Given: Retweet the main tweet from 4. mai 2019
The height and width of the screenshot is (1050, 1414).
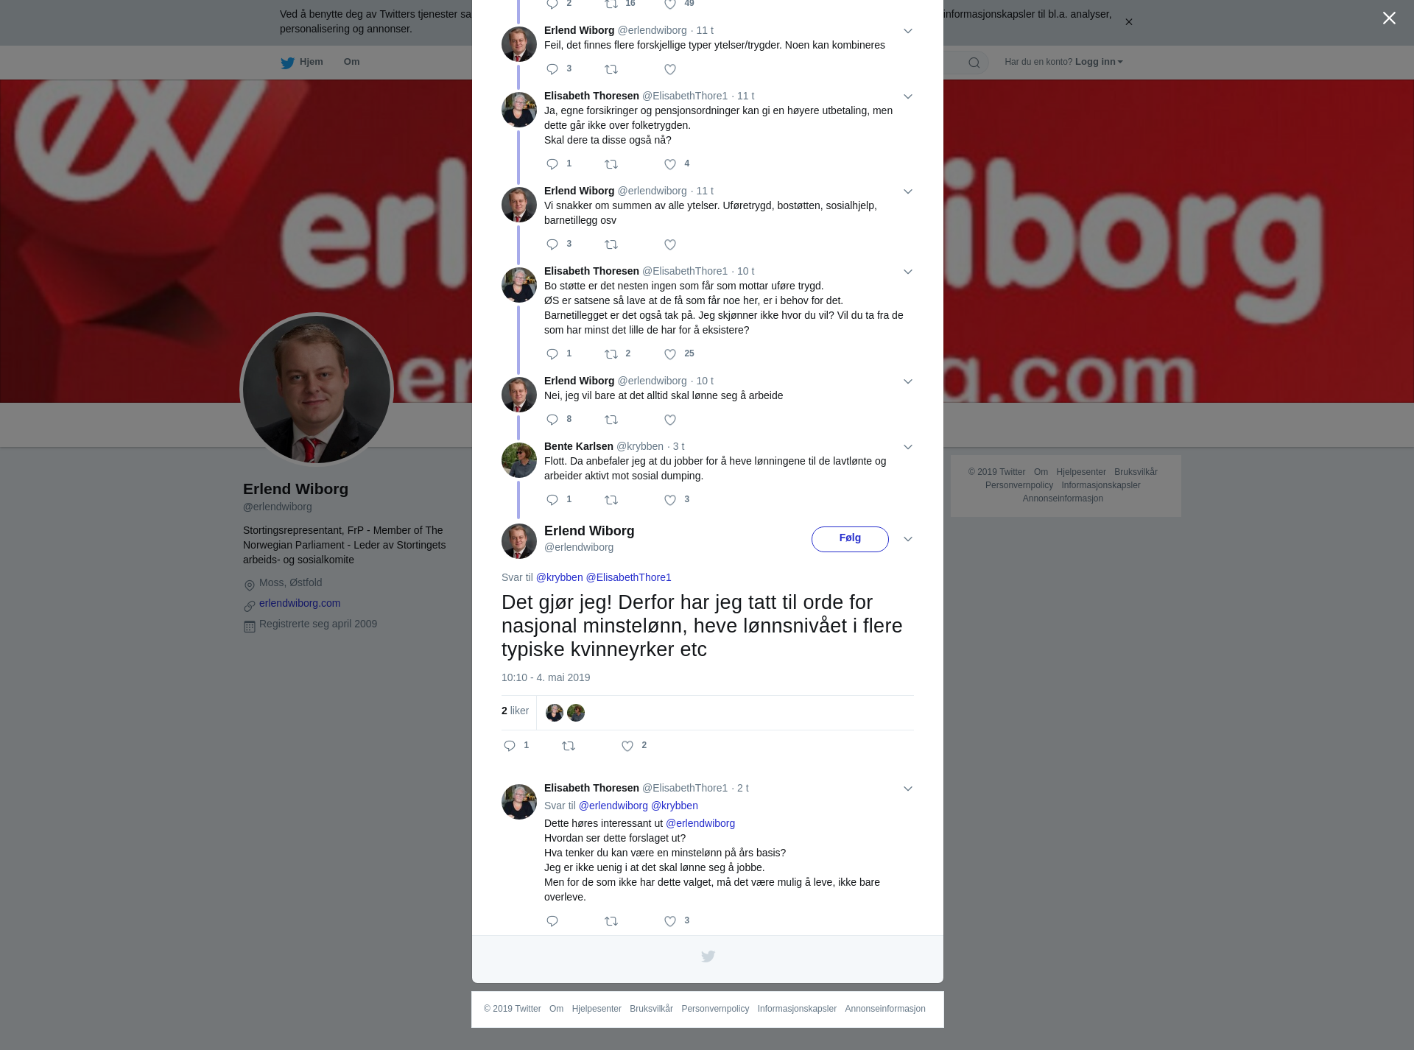Looking at the screenshot, I should coord(569,746).
